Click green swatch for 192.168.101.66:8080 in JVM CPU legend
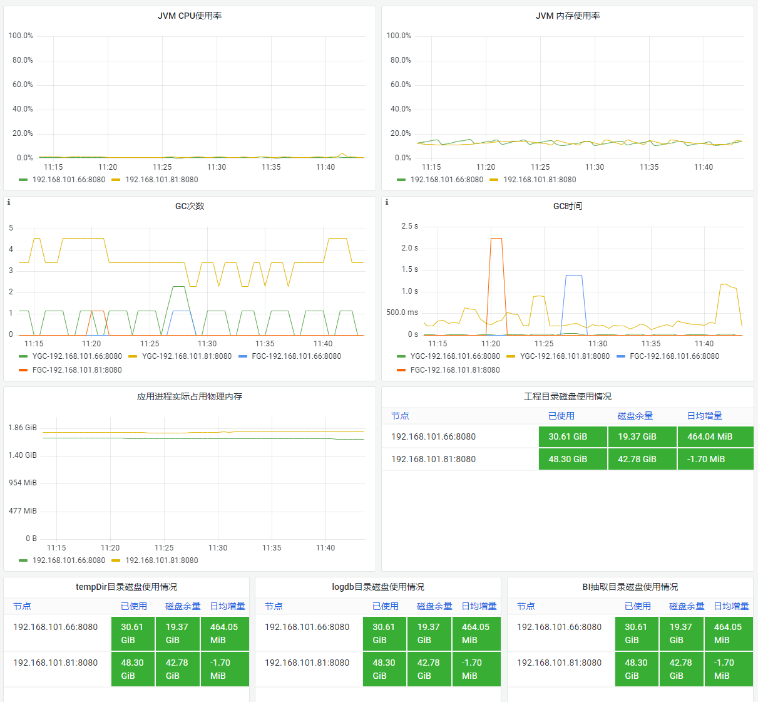Viewport: 758px width, 702px height. [23, 180]
